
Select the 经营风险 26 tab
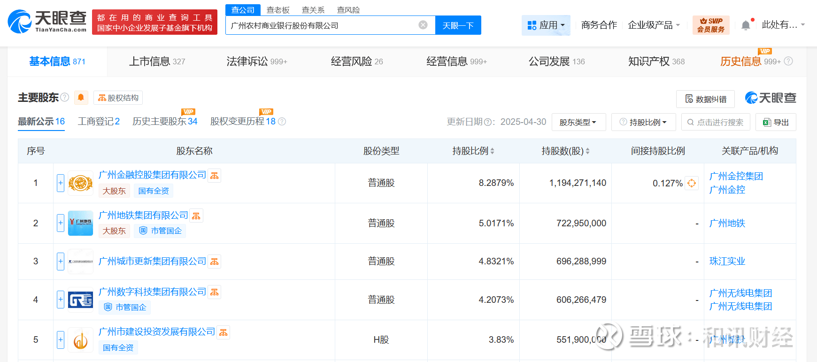tap(357, 62)
